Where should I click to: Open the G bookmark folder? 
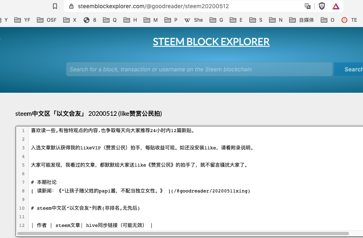pyautogui.click(x=216, y=20)
